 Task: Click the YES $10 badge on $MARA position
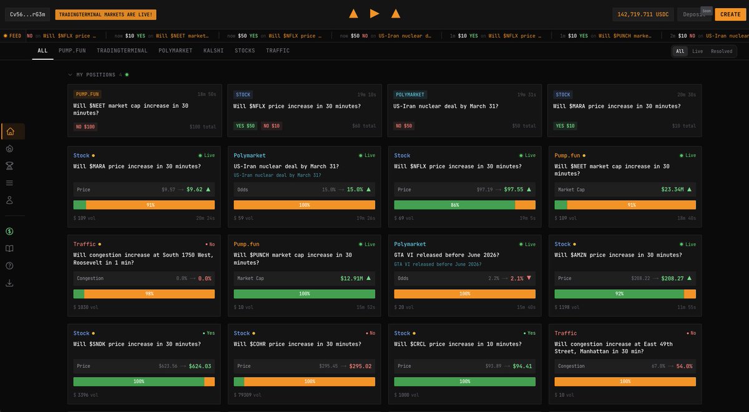click(565, 126)
